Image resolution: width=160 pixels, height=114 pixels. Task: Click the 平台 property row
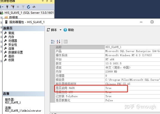(107, 60)
